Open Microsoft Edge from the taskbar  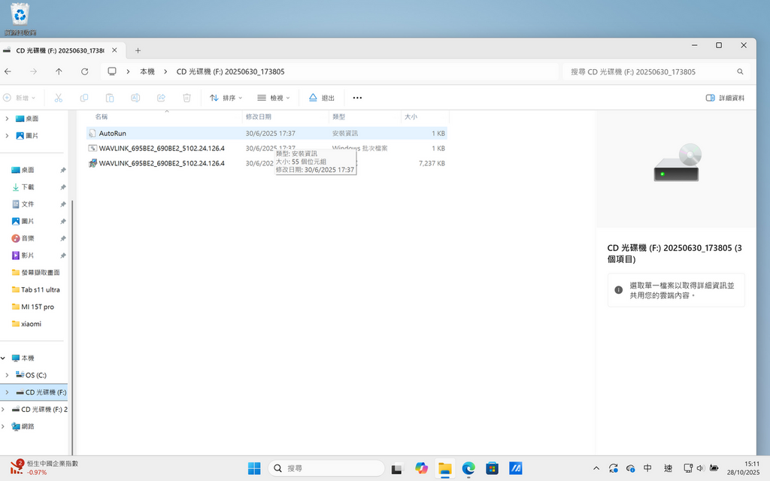467,467
